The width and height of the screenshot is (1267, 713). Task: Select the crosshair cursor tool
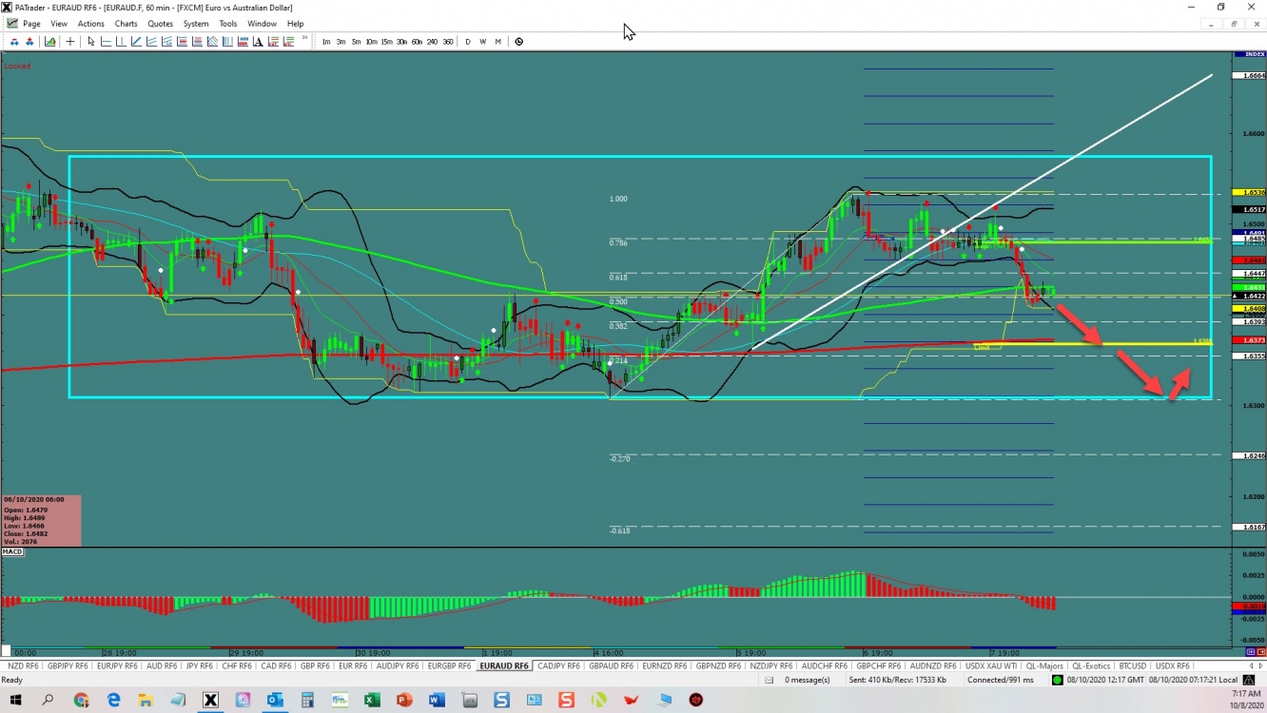pyautogui.click(x=70, y=41)
